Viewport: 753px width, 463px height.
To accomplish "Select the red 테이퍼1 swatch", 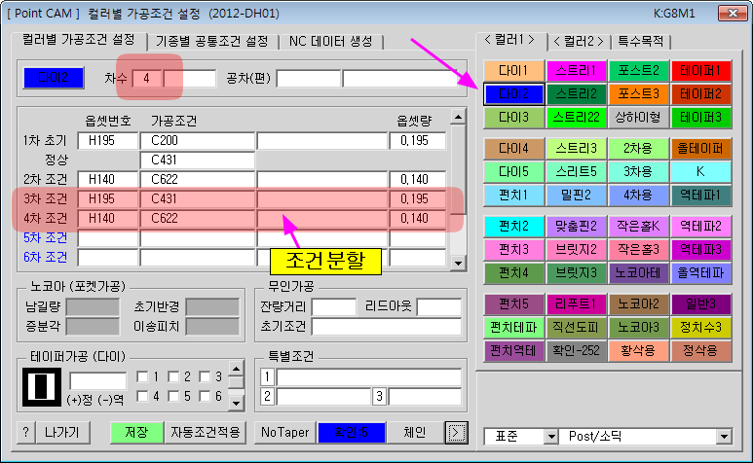I will 700,71.
